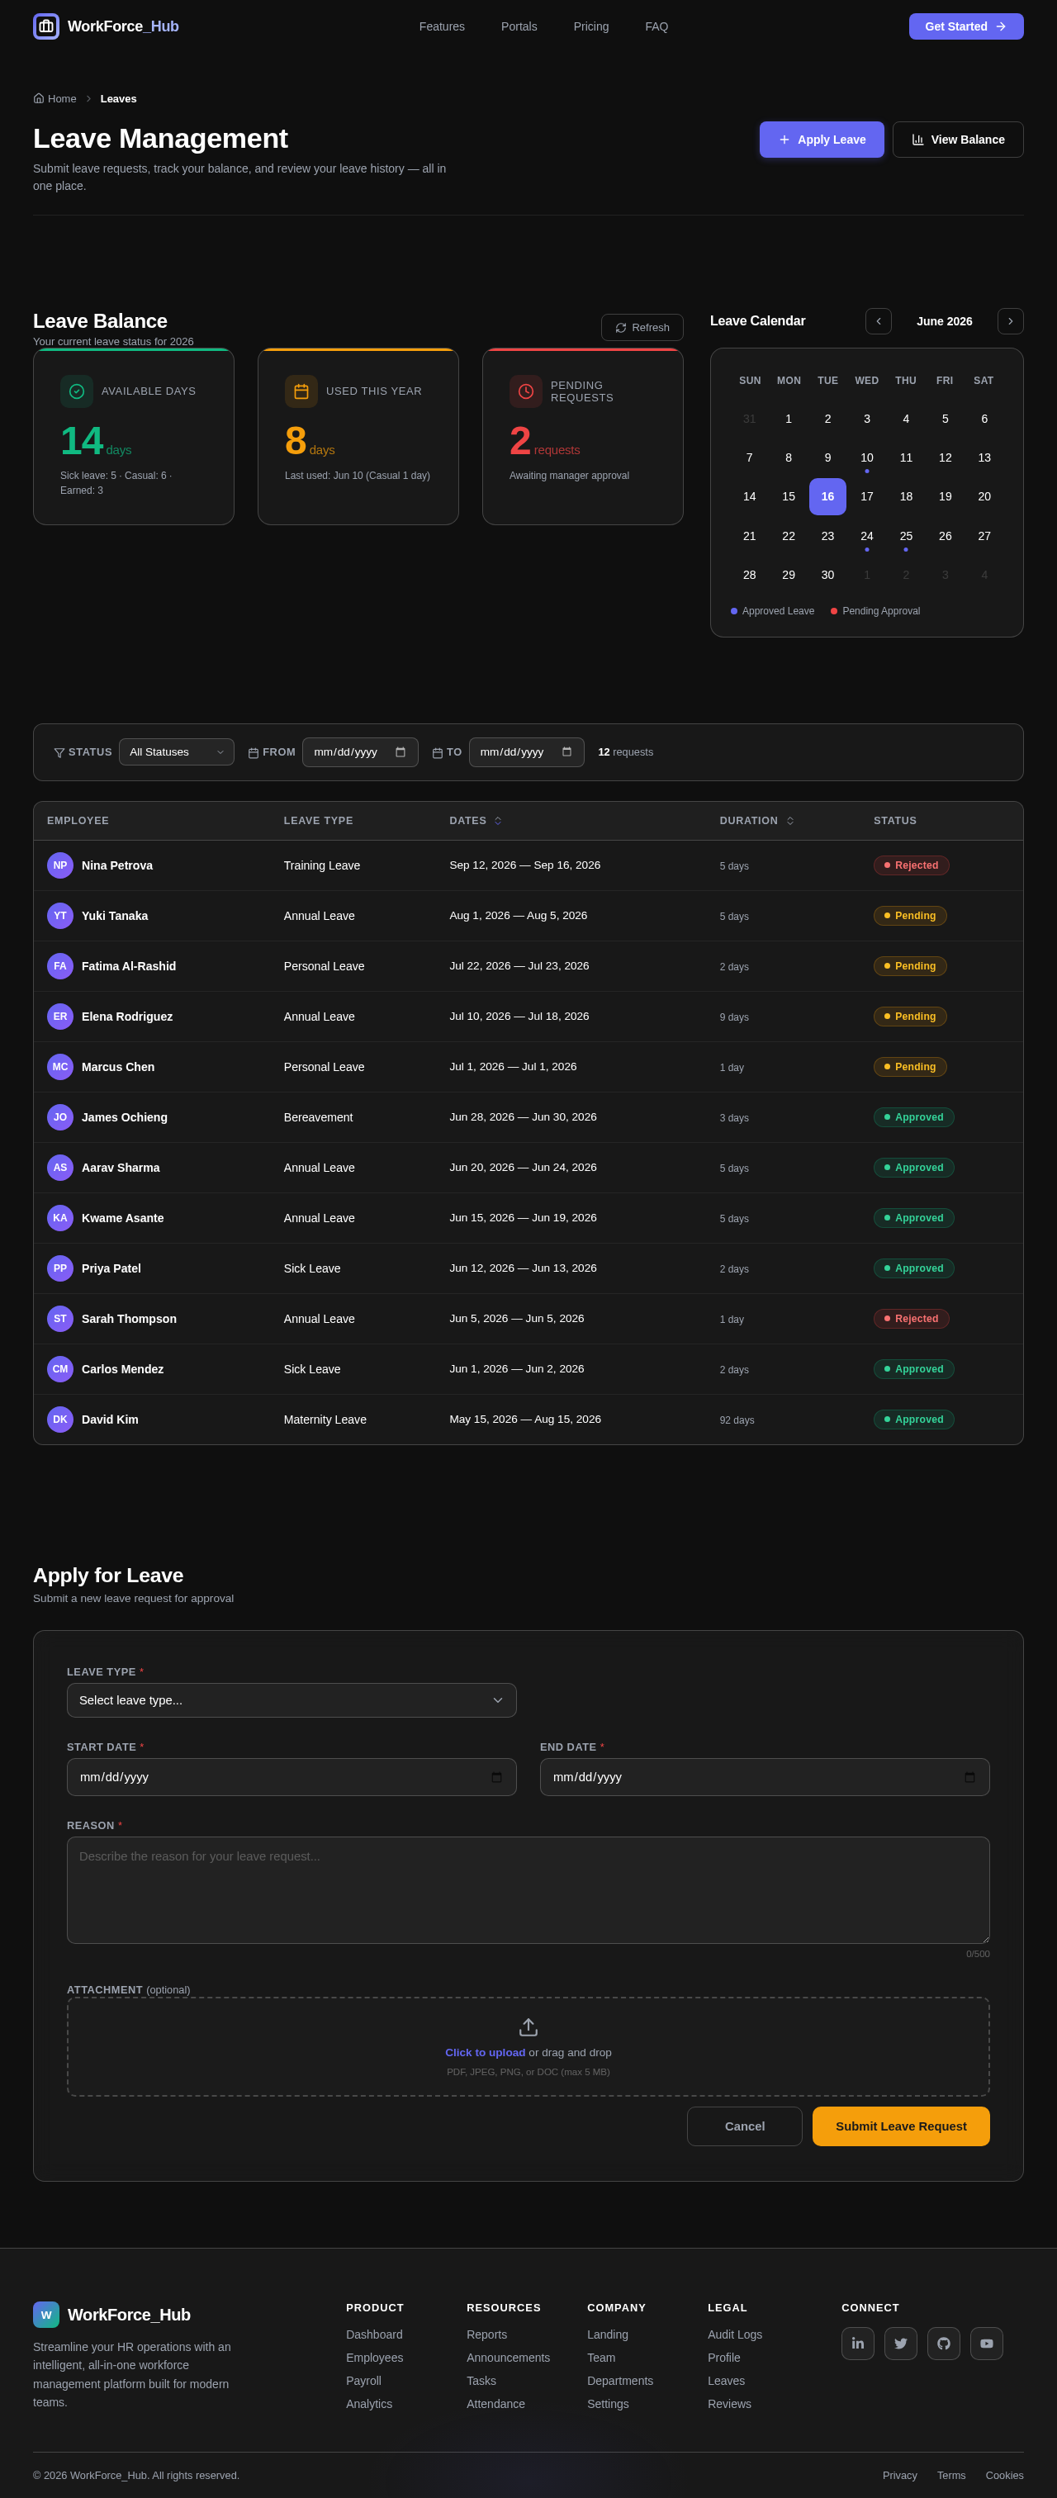The width and height of the screenshot is (1057, 2498).
Task: Click the Used This Year calendar icon
Action: 301,391
